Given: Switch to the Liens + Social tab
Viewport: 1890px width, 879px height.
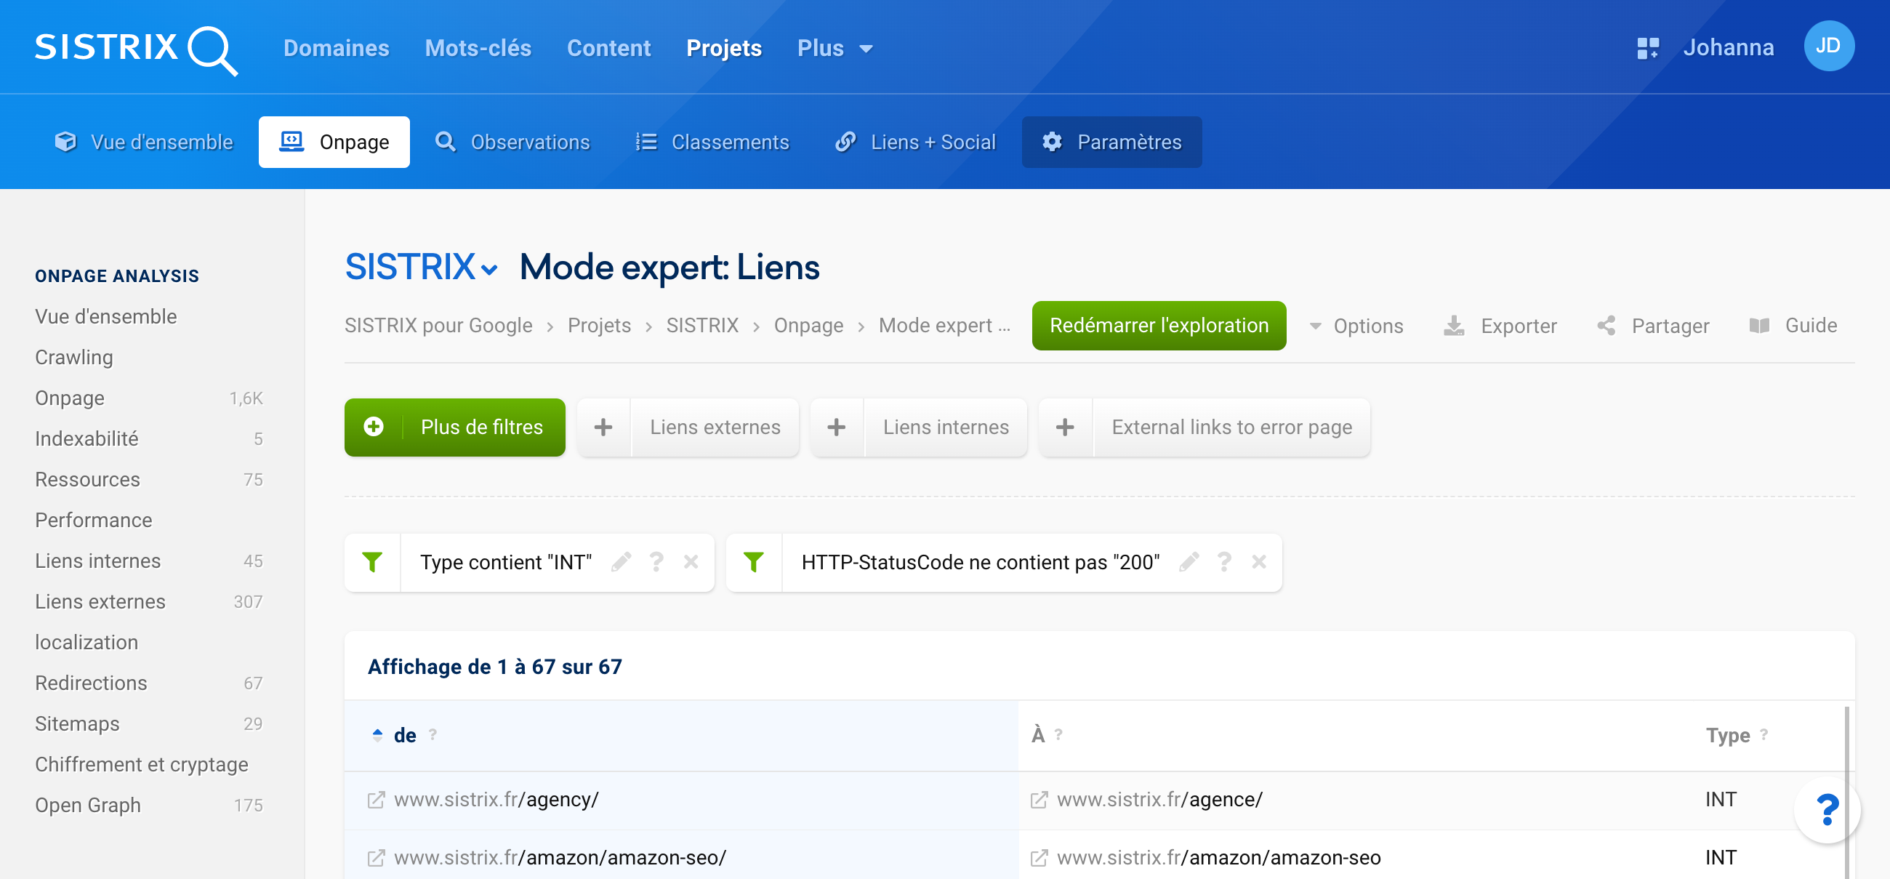Looking at the screenshot, I should point(915,143).
